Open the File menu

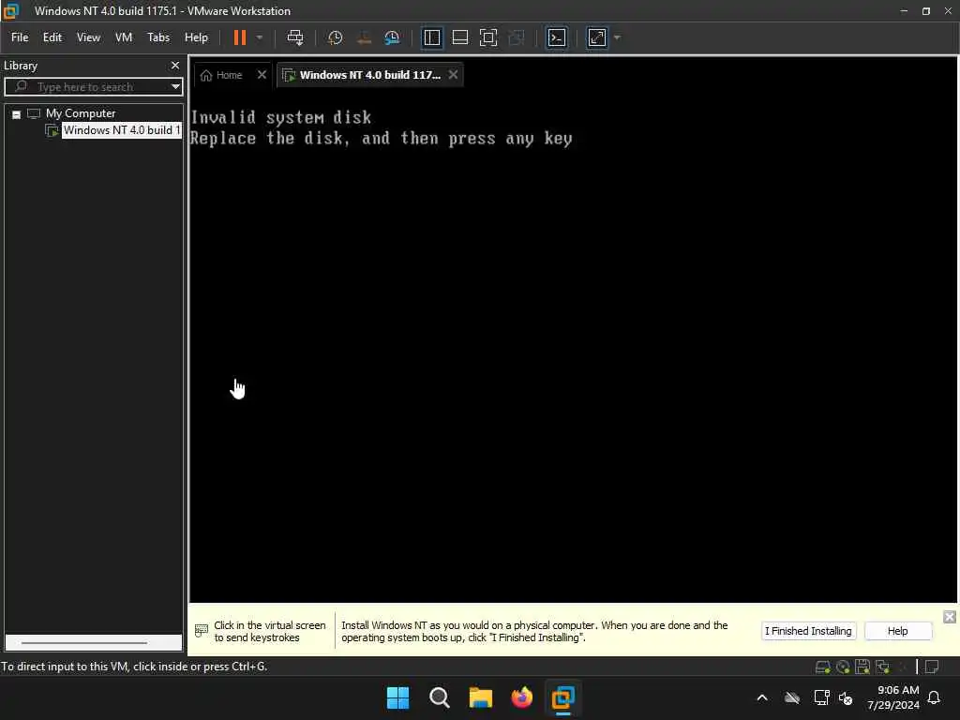click(x=20, y=37)
